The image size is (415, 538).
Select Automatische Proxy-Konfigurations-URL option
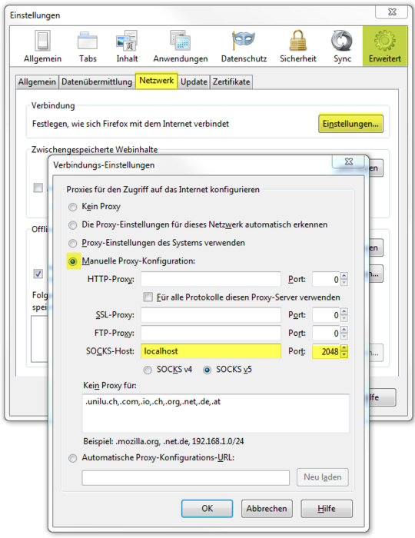coord(73,458)
